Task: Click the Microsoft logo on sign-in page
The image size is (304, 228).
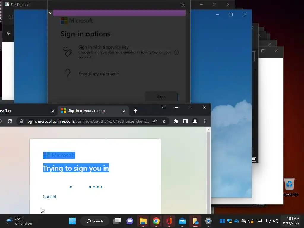Action: click(x=59, y=155)
